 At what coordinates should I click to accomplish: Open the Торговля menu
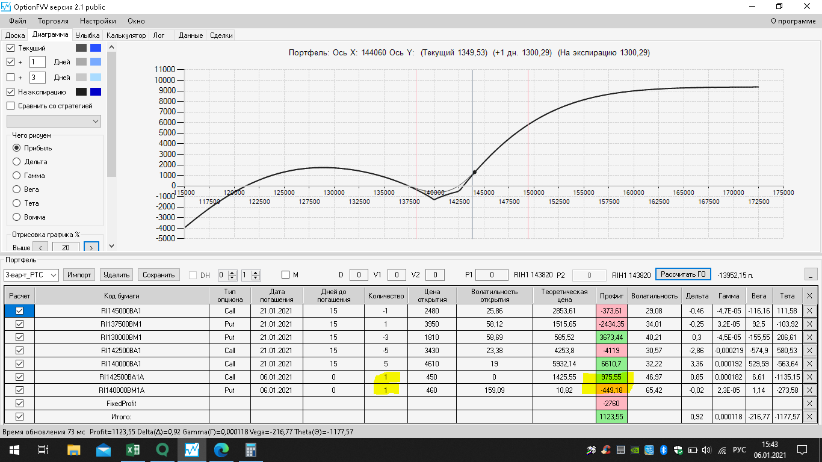pos(53,21)
